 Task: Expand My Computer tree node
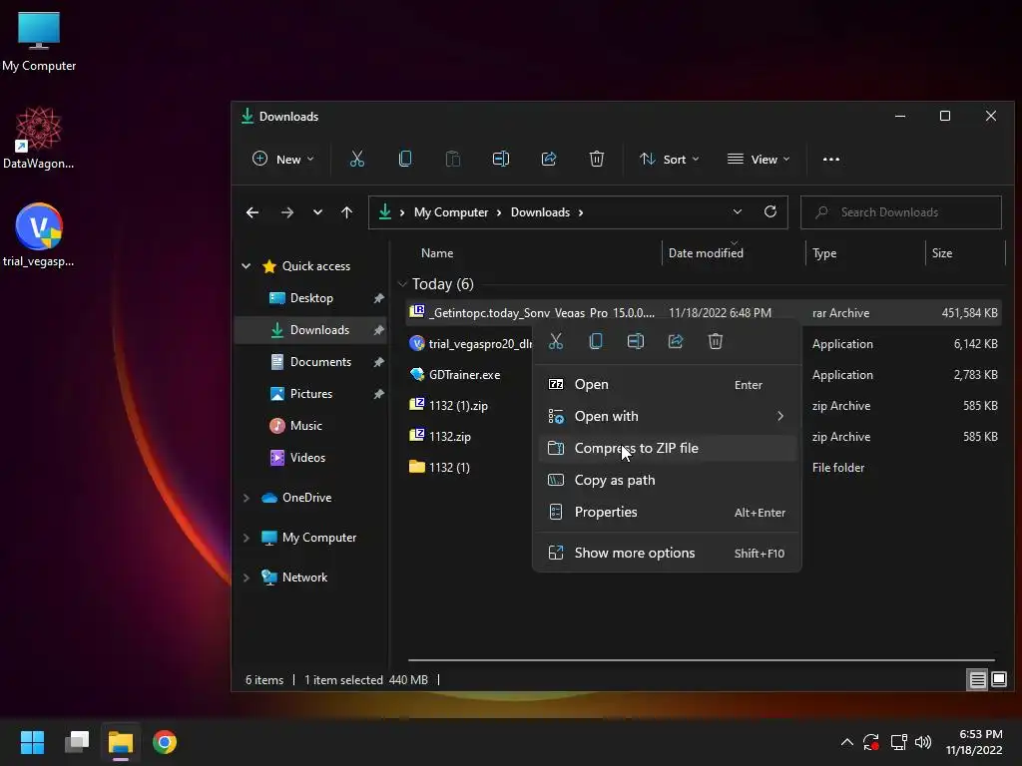click(x=247, y=538)
